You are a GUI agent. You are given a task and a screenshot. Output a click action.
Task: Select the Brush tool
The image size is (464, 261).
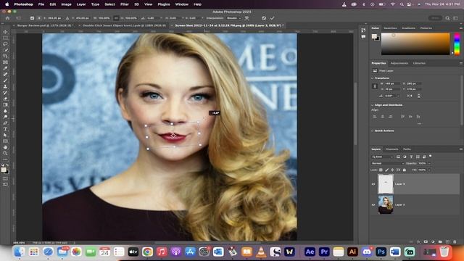click(x=5, y=80)
